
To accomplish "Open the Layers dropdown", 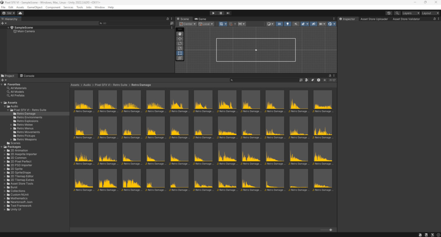I will [410, 13].
